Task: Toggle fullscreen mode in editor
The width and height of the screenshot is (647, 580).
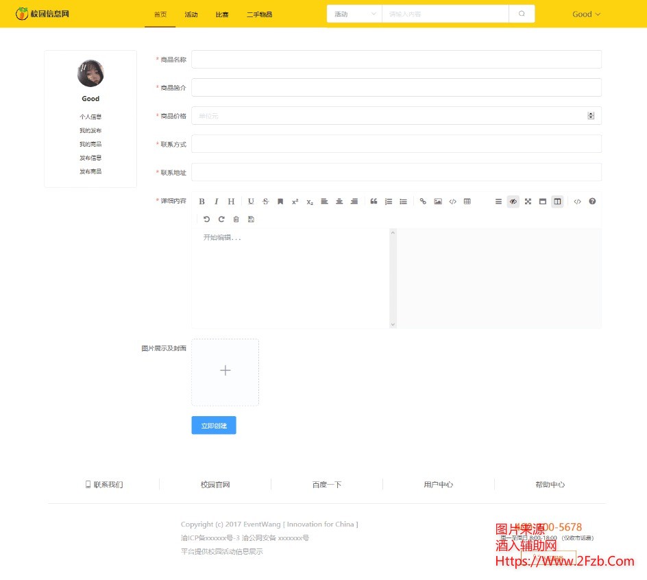Action: pyautogui.click(x=528, y=202)
